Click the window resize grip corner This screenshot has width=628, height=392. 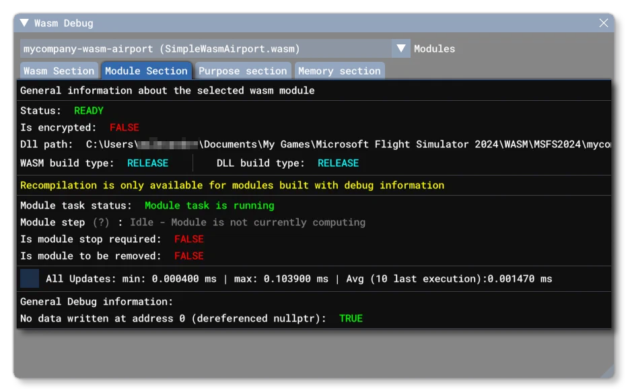pos(606,372)
